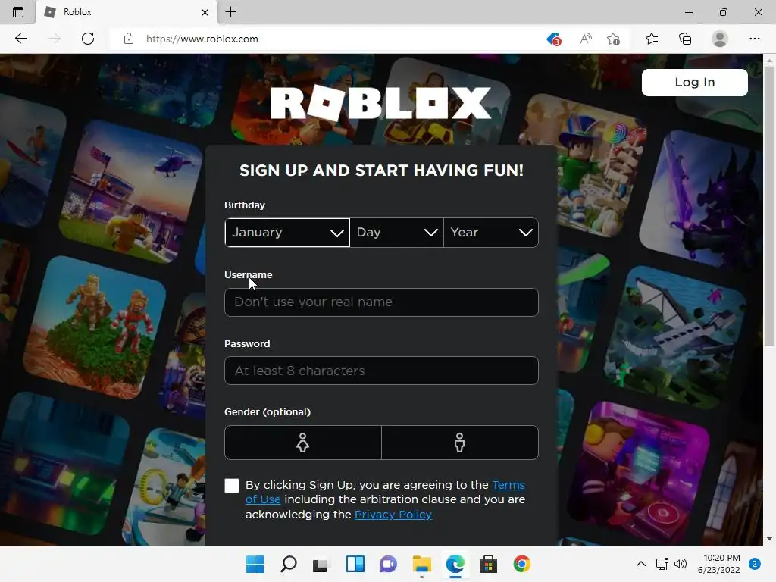The height and width of the screenshot is (582, 776).
Task: Open the notification badge showing 2
Action: 754,564
